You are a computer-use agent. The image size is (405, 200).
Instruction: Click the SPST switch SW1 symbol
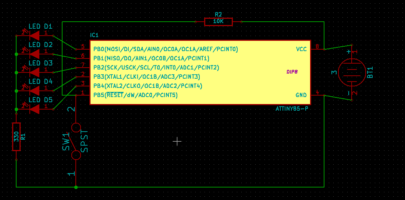[x=76, y=142]
